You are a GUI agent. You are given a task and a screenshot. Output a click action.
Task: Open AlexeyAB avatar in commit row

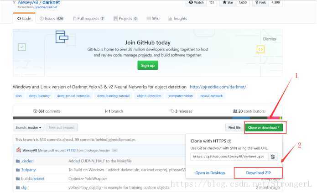[19, 150]
